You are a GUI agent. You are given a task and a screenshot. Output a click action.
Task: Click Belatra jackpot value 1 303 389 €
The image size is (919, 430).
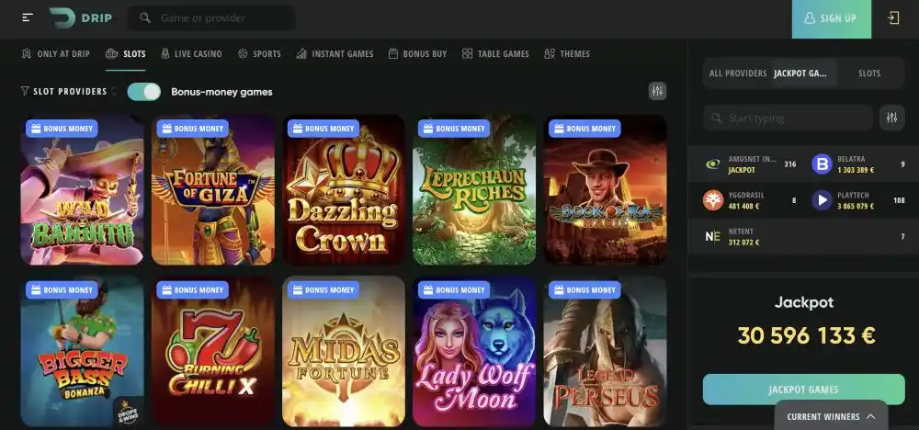pyautogui.click(x=855, y=171)
